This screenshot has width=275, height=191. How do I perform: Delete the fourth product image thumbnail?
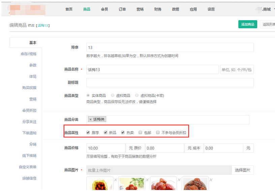tap(210, 180)
